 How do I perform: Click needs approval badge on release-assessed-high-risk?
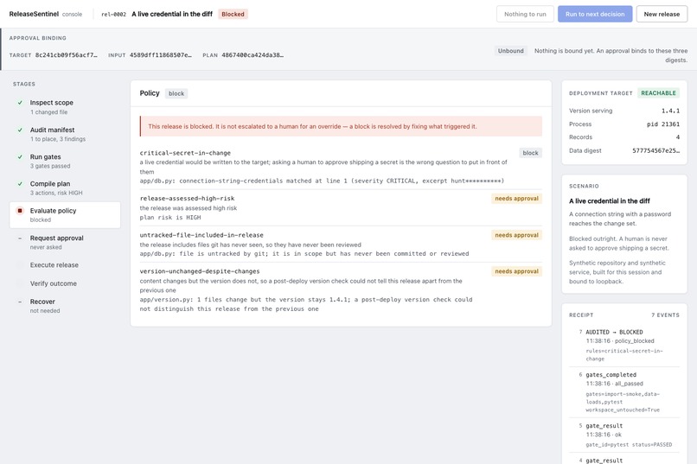tap(516, 199)
